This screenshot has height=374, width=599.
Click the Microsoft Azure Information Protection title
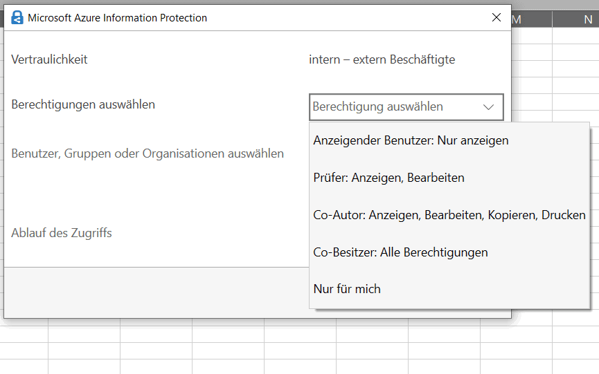click(117, 18)
